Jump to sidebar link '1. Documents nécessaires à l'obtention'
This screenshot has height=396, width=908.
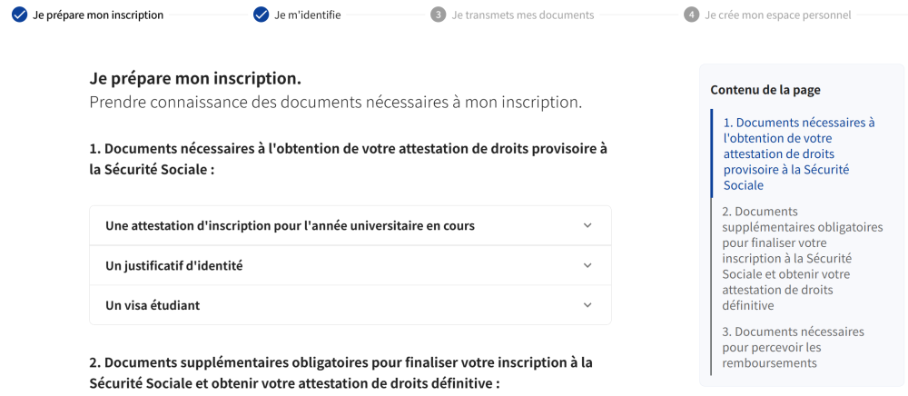(798, 153)
